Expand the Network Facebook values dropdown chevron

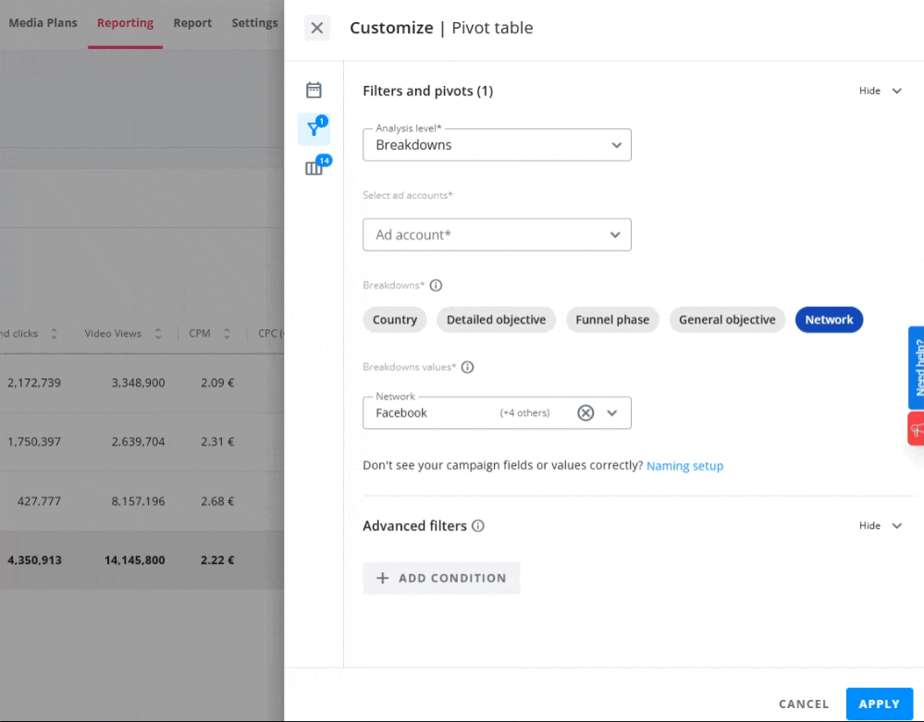tap(612, 413)
